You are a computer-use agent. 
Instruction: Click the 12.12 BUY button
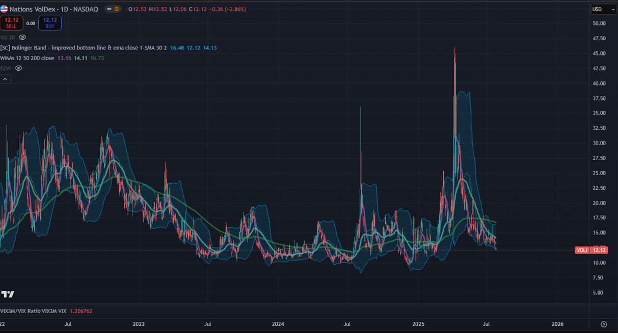(x=50, y=23)
